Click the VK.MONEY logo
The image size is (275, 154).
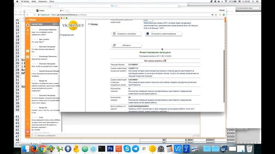[73, 26]
